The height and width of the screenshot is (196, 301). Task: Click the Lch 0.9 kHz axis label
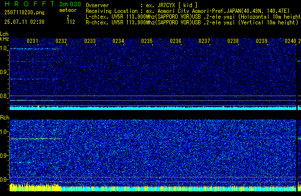[x=3, y=72]
